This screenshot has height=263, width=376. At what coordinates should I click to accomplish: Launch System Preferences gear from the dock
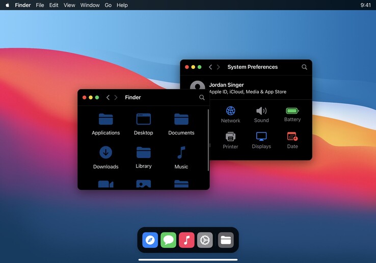[205, 240]
